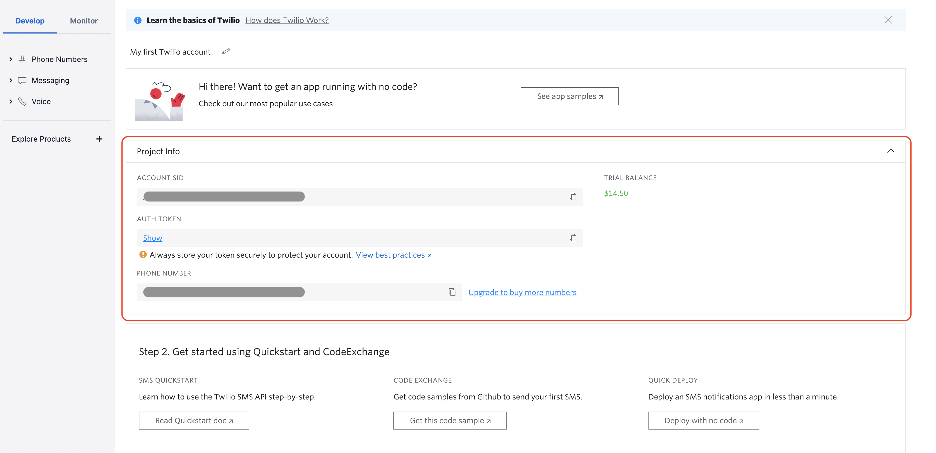Click the blue info icon in the banner

coord(138,20)
